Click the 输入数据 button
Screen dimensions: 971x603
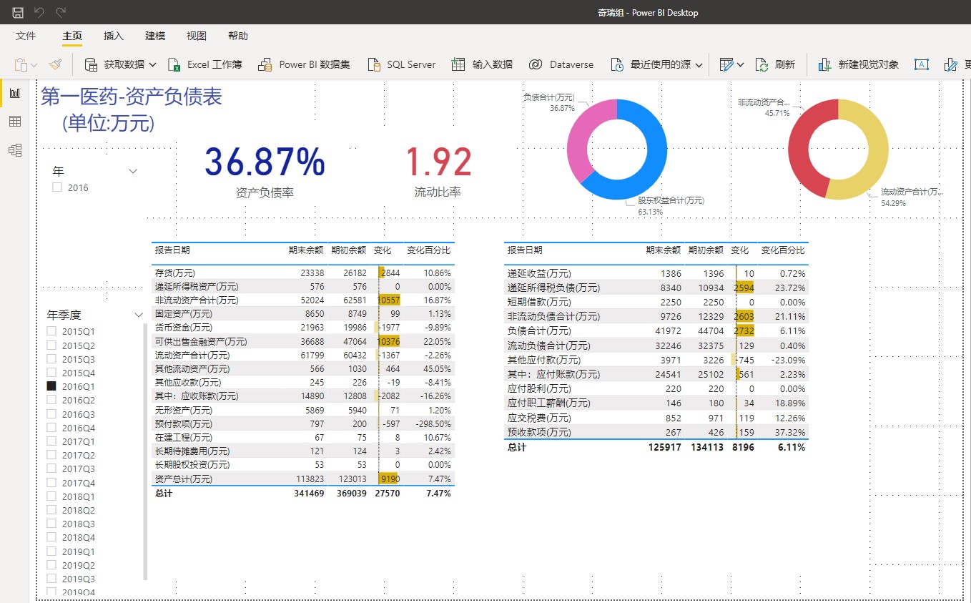(x=492, y=64)
